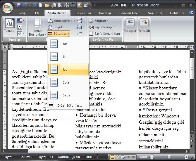Redo the last action

click(x=35, y=5)
